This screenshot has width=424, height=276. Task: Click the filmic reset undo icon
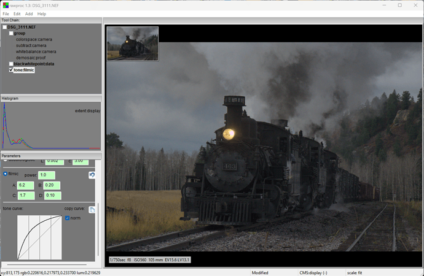click(92, 175)
